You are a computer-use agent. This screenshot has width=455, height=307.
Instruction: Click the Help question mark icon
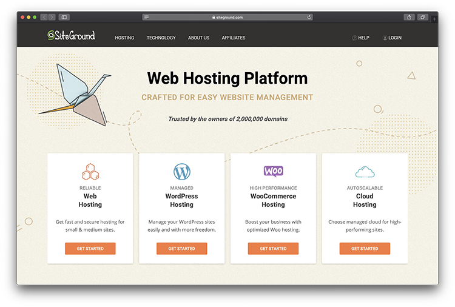click(x=354, y=38)
